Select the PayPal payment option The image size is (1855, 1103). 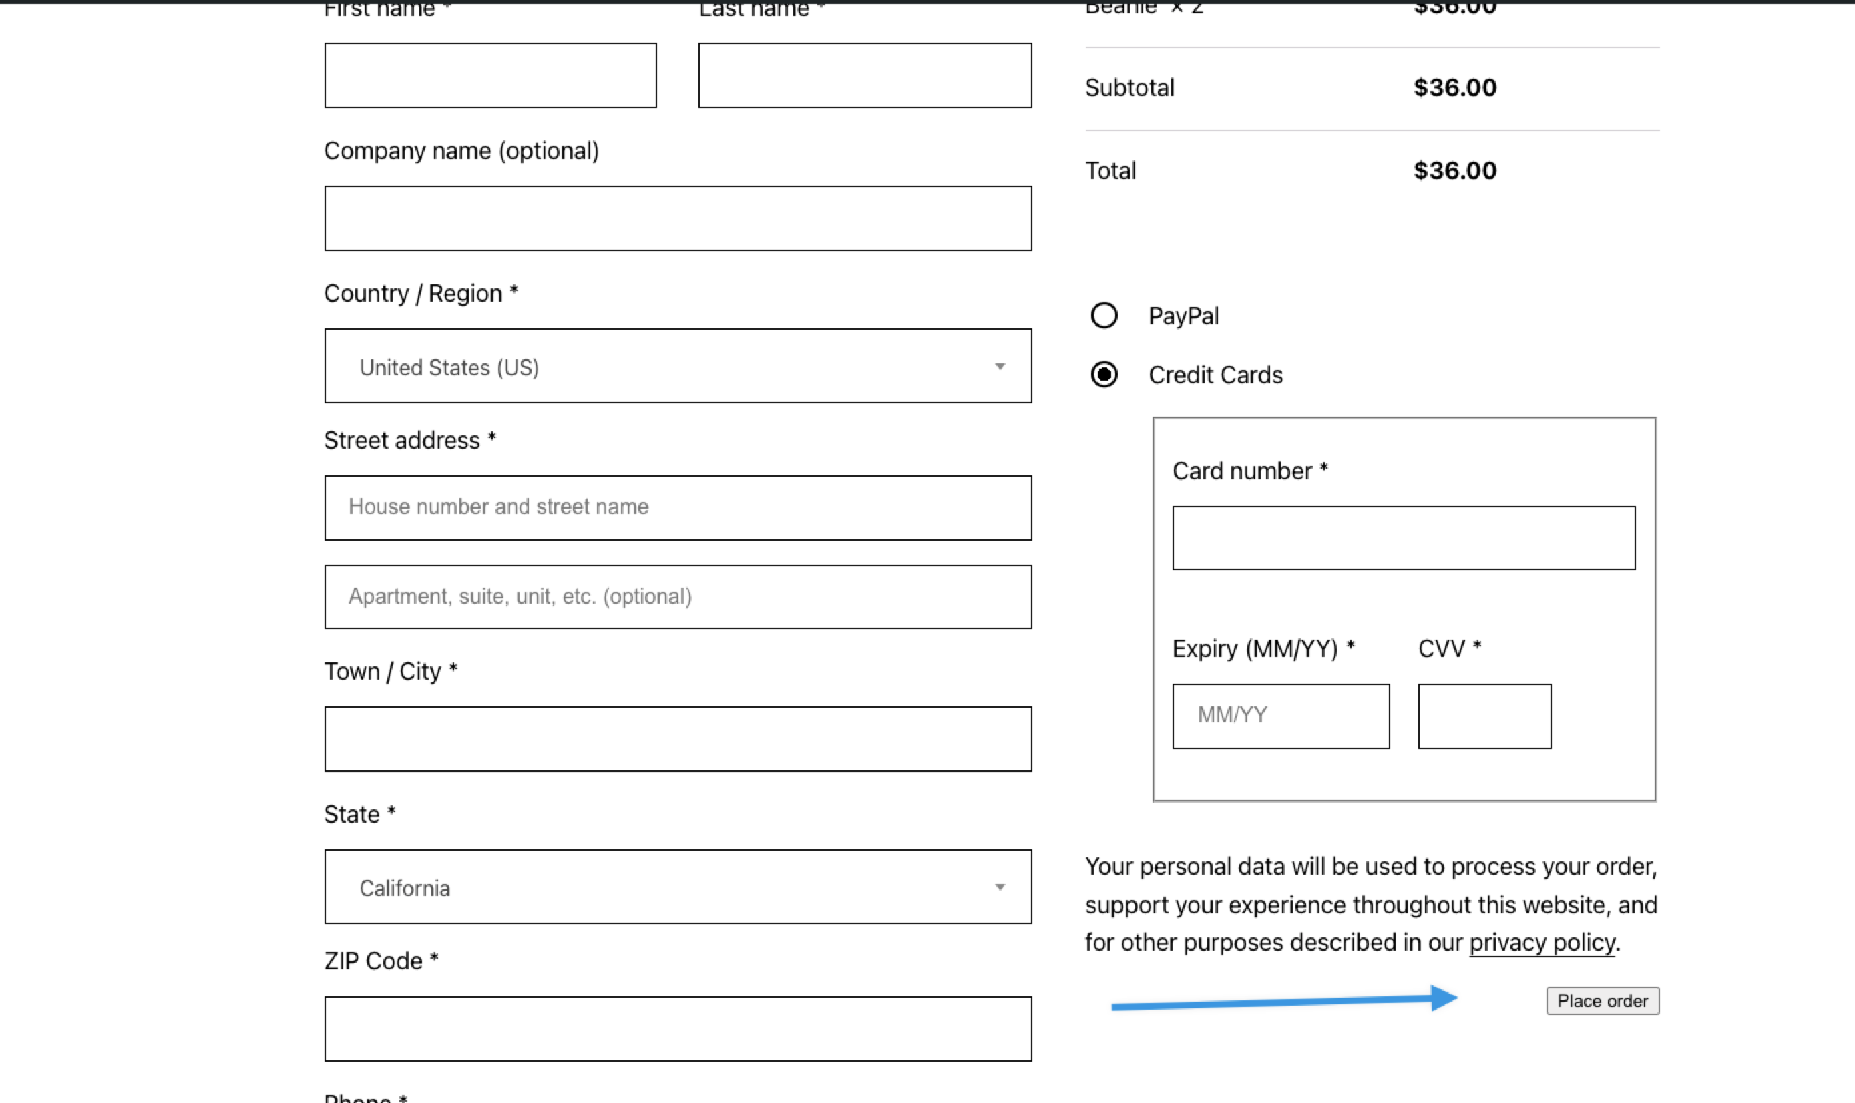pyautogui.click(x=1105, y=316)
